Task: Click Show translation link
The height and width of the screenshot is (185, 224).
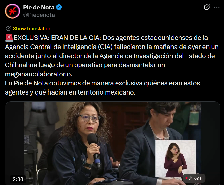Action: click(32, 29)
